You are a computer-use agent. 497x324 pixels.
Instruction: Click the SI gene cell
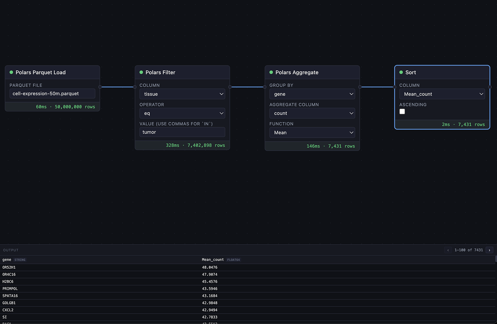point(5,317)
